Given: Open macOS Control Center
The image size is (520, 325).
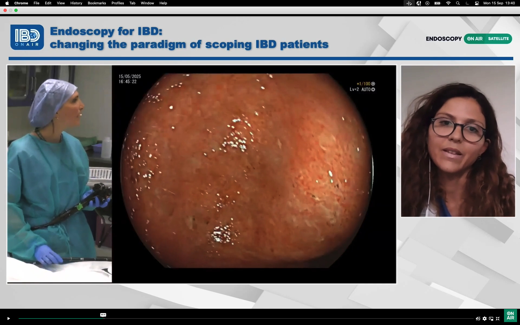Looking at the screenshot, I should (x=477, y=3).
